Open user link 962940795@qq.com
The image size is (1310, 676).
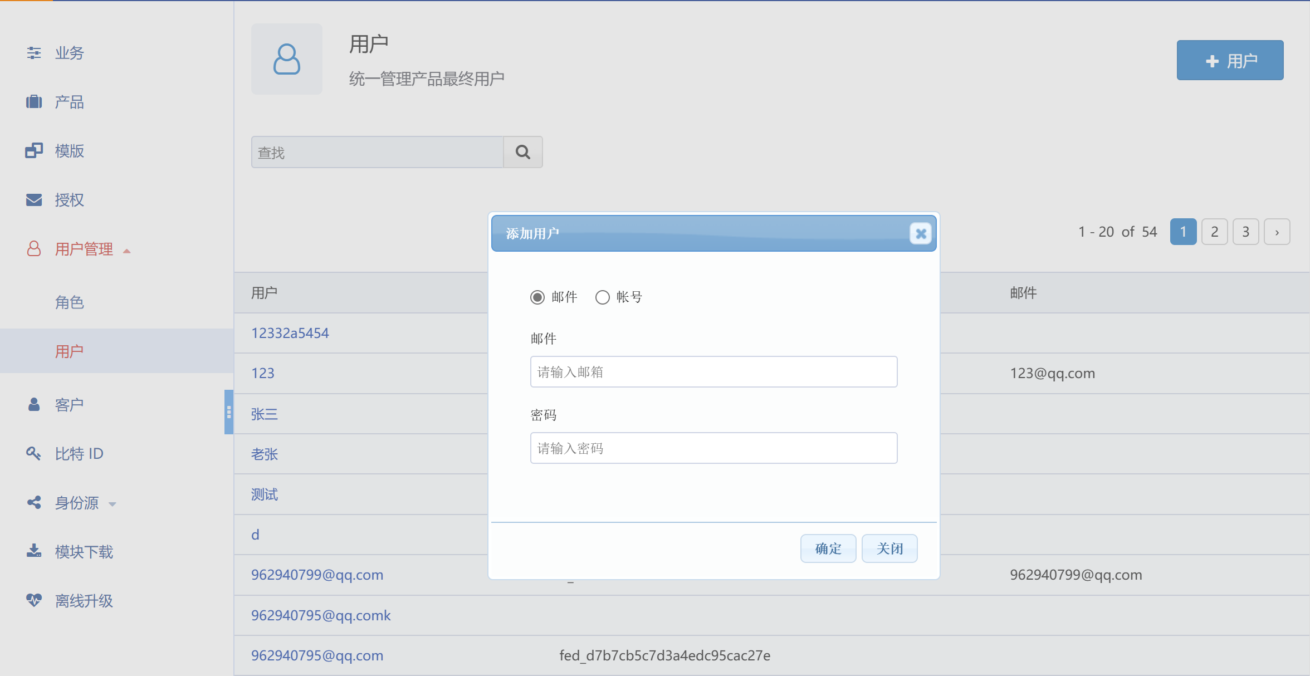(317, 655)
